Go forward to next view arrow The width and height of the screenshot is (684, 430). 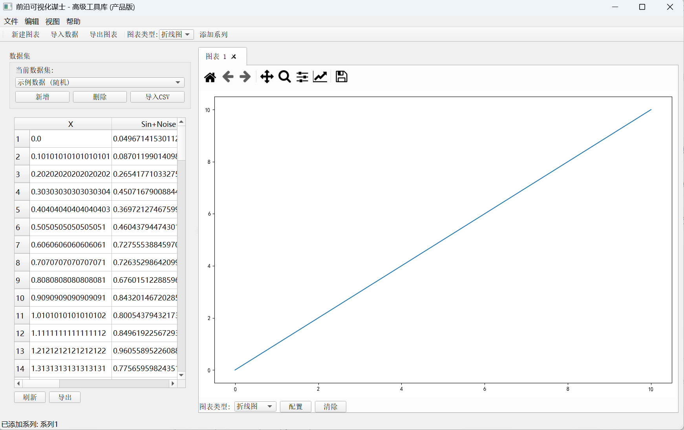point(245,77)
